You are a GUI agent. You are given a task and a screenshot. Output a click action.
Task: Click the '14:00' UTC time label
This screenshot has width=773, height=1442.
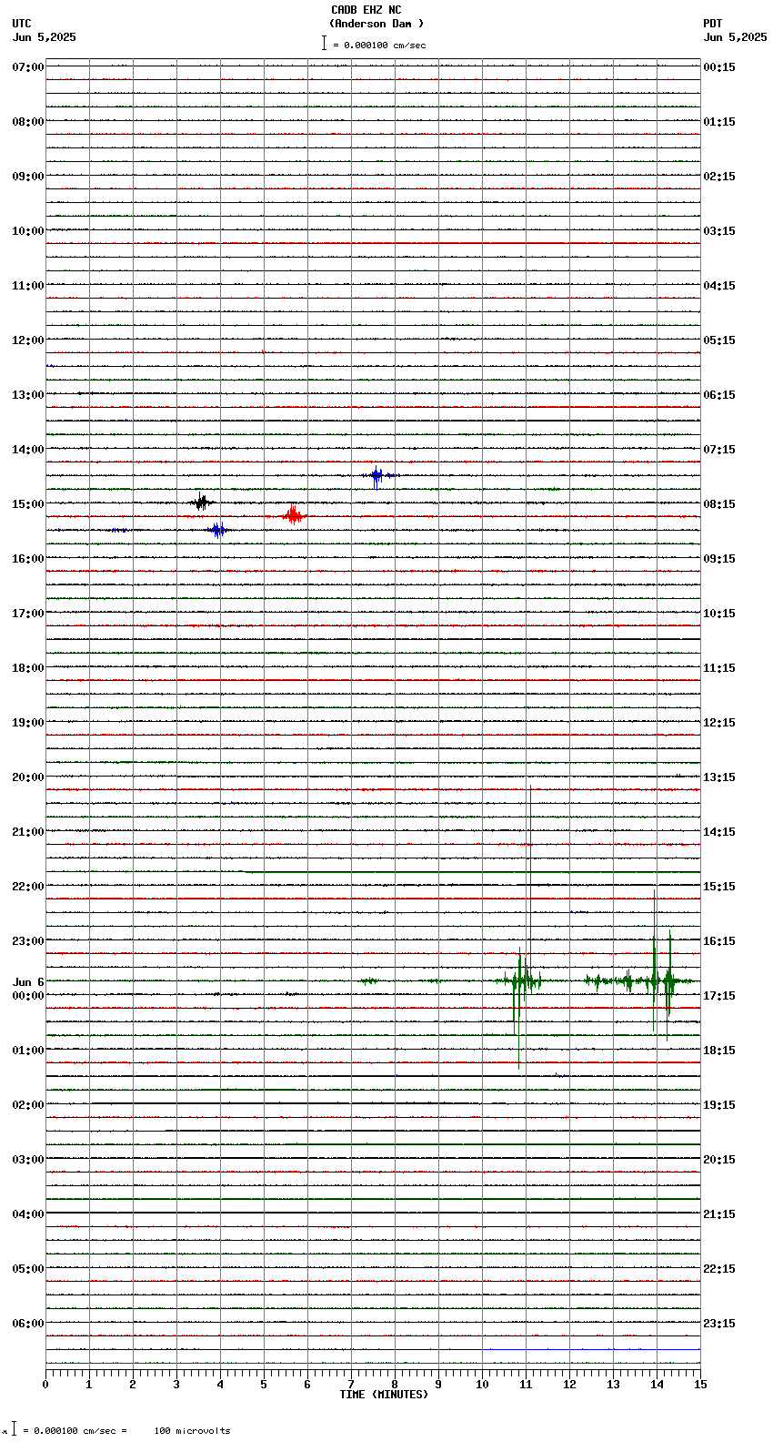pos(28,450)
